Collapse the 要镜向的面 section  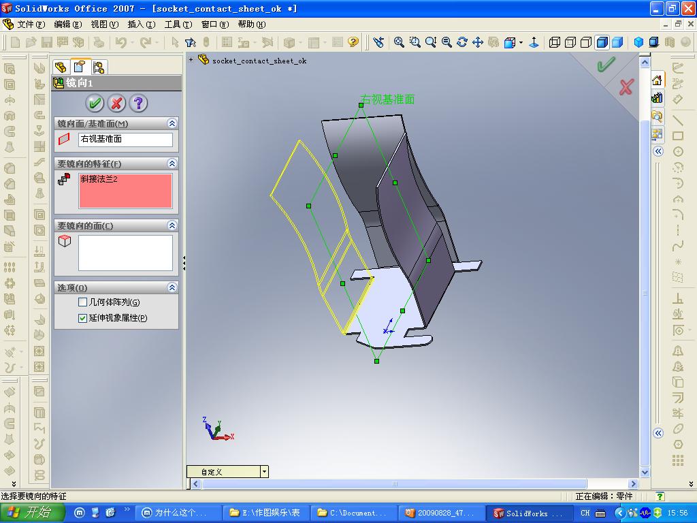point(172,225)
